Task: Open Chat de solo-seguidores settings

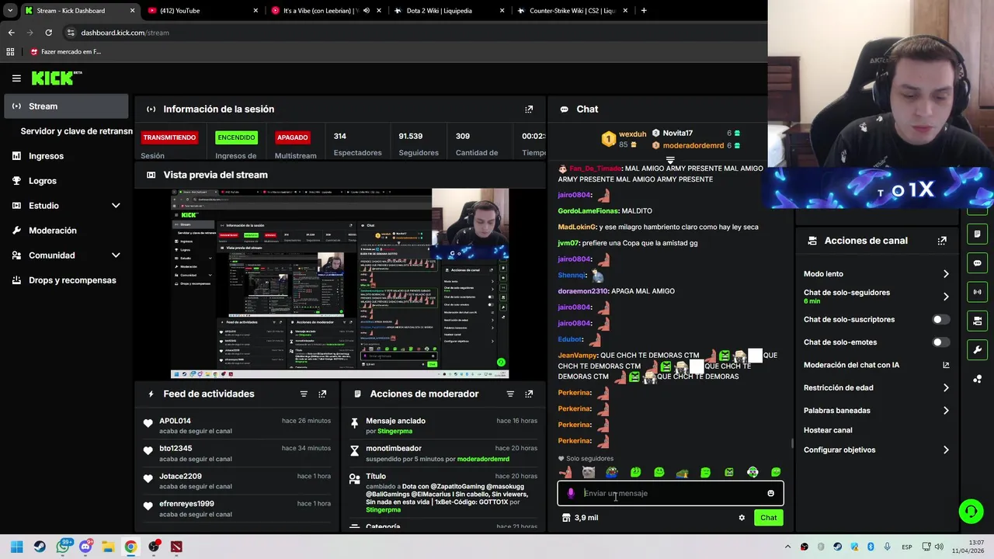Action: [x=876, y=296]
